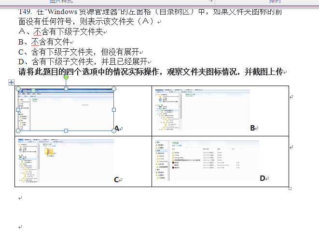Image resolution: width=319 pixels, height=234 pixels.
Task: Click the question line "面没有任何符号,则表示该文件夹(A)"
Action: [87, 21]
